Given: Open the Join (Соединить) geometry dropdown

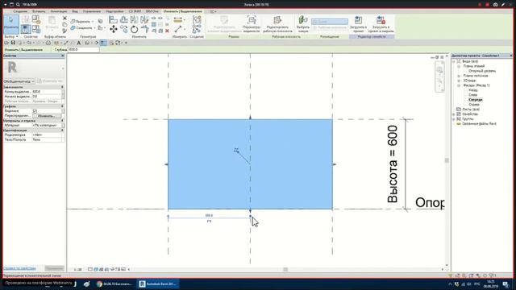Looking at the screenshot, I should click(x=95, y=28).
